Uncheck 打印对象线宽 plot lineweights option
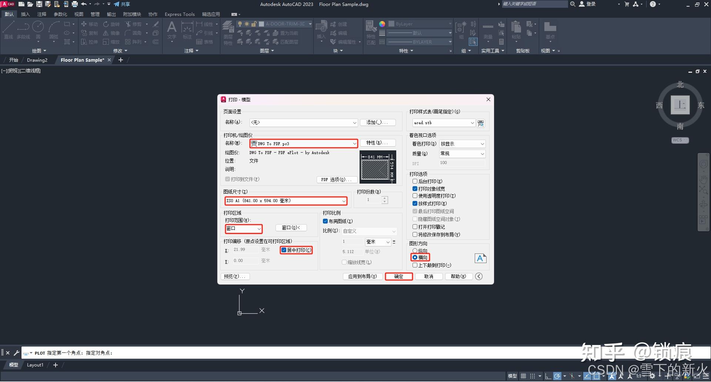This screenshot has height=382, width=711. (415, 189)
